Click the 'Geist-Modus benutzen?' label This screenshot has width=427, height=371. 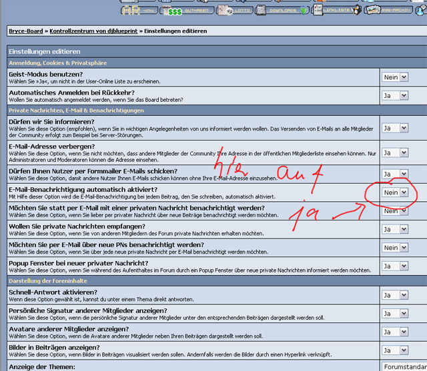[x=45, y=74]
